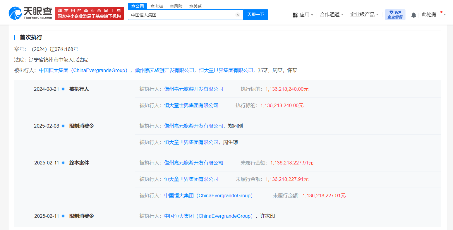Switch to the 查风险 tab

point(176,6)
